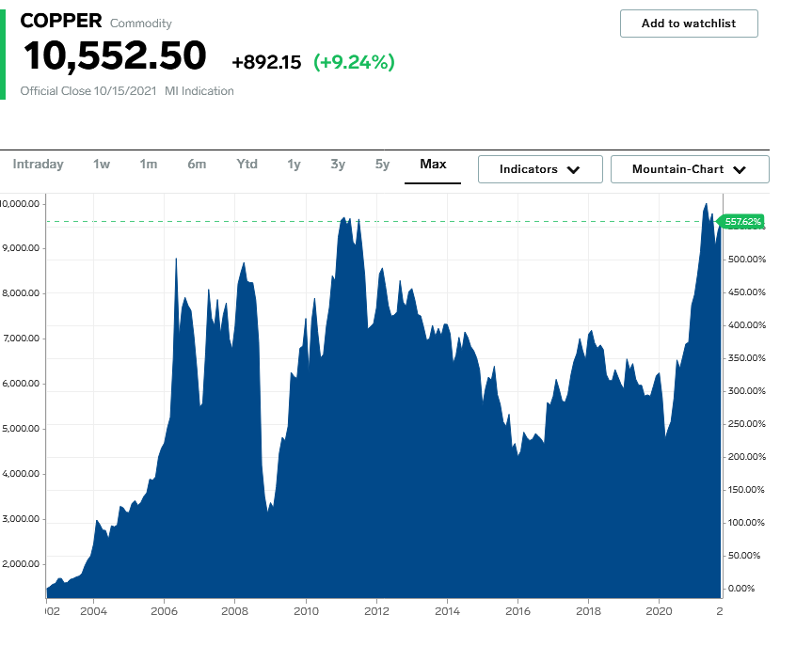Click the 10,552.50 price value
Screen dimensions: 796x646
tap(115, 55)
